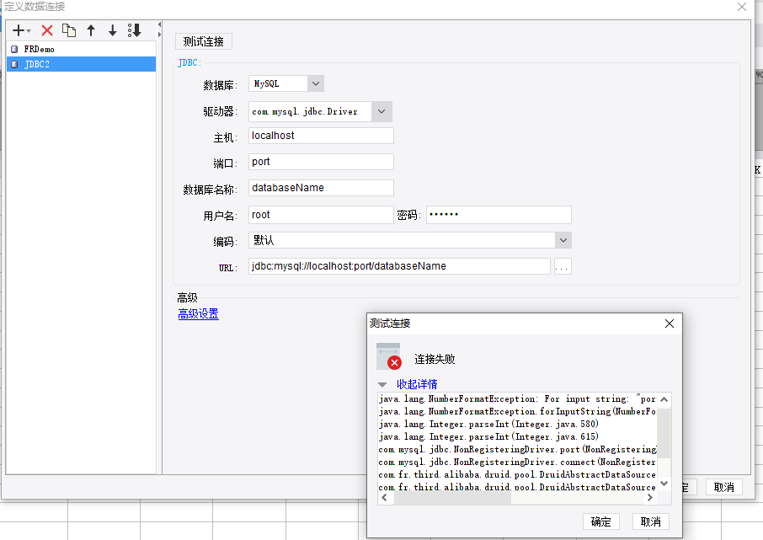Click the com.mysql.jdbc.Driver text box
763x540 pixels.
310,111
